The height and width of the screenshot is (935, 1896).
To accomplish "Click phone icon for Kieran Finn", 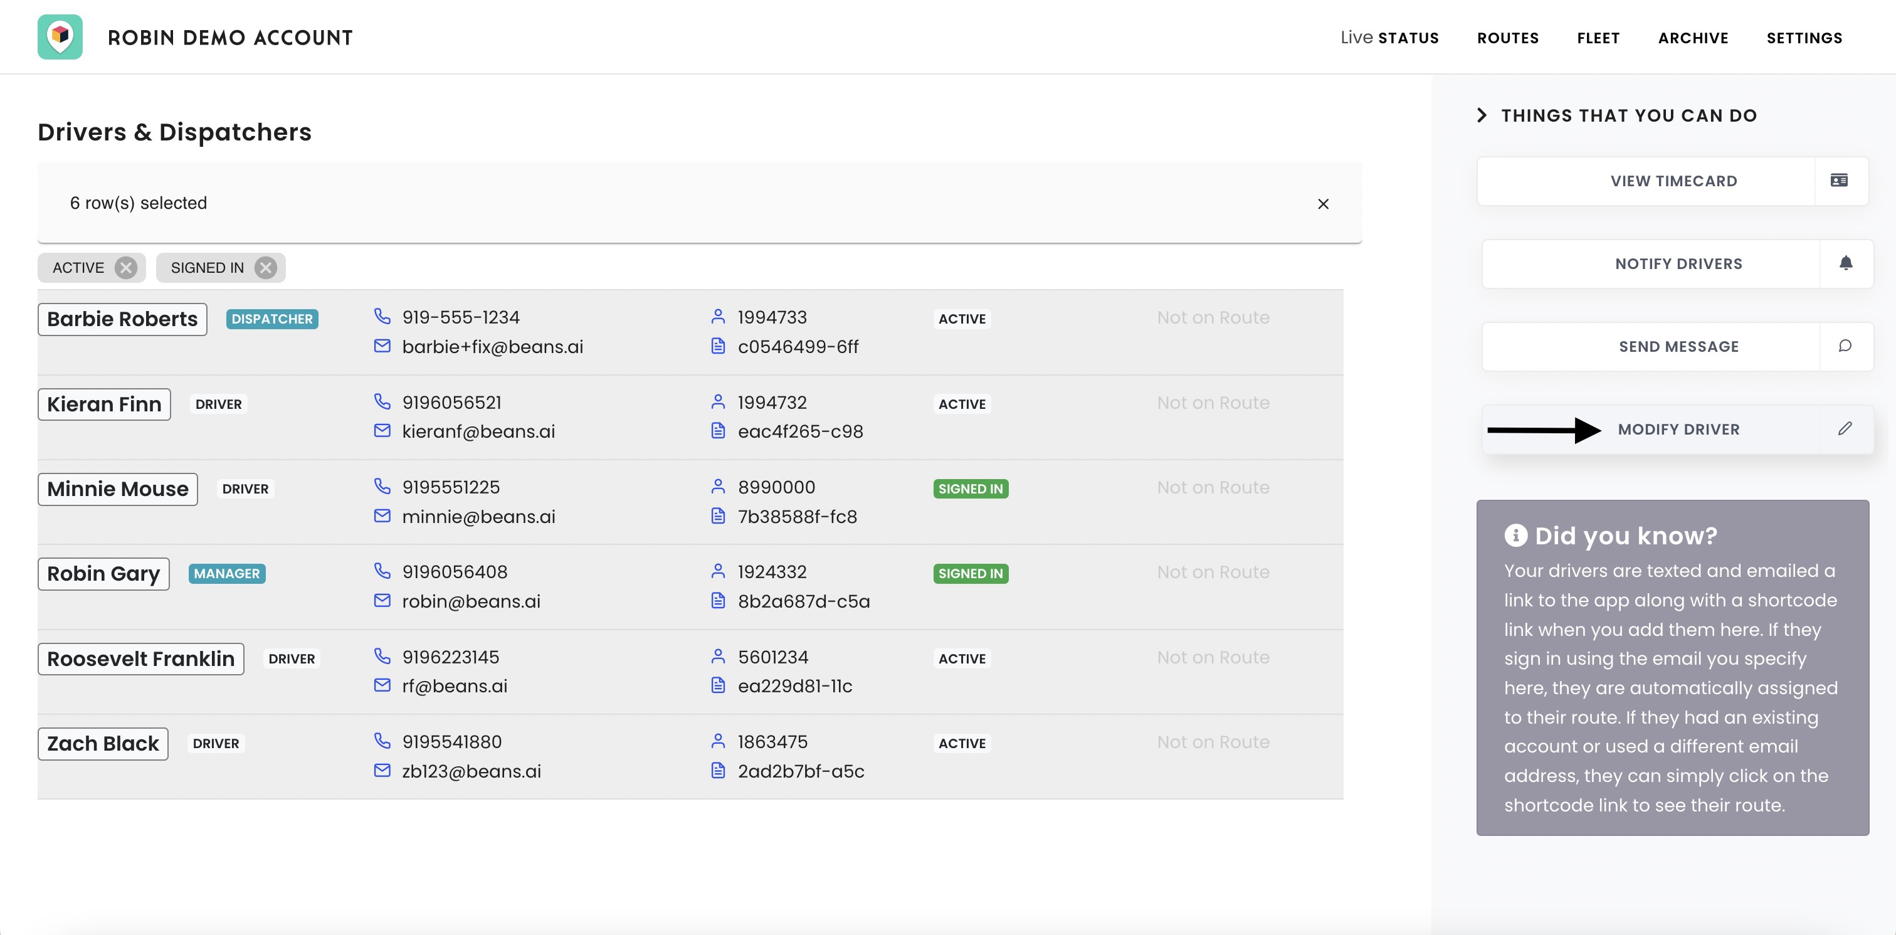I will coord(382,401).
